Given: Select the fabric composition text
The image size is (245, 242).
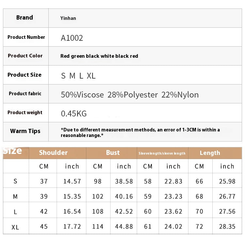Looking at the screenshot, I should (130, 95).
